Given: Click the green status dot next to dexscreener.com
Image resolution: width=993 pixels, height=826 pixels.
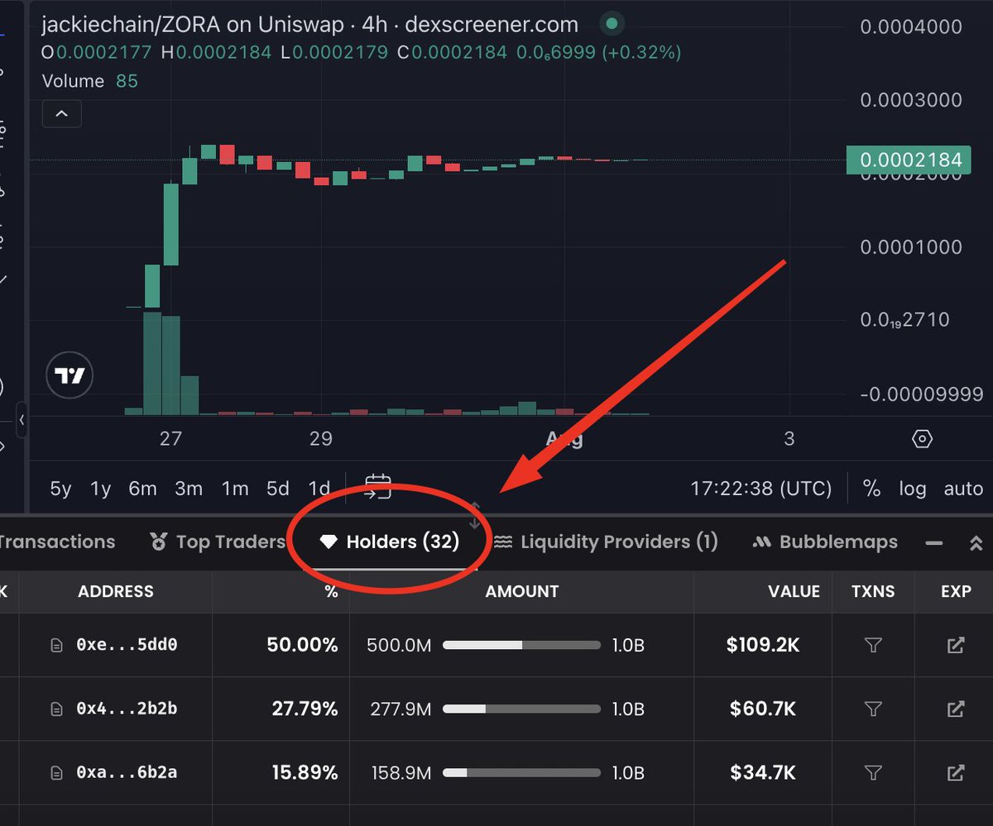Looking at the screenshot, I should (612, 24).
